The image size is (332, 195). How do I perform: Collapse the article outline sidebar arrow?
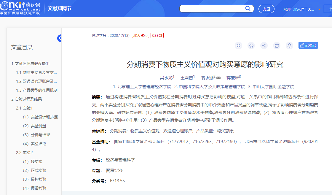[x=60, y=38]
